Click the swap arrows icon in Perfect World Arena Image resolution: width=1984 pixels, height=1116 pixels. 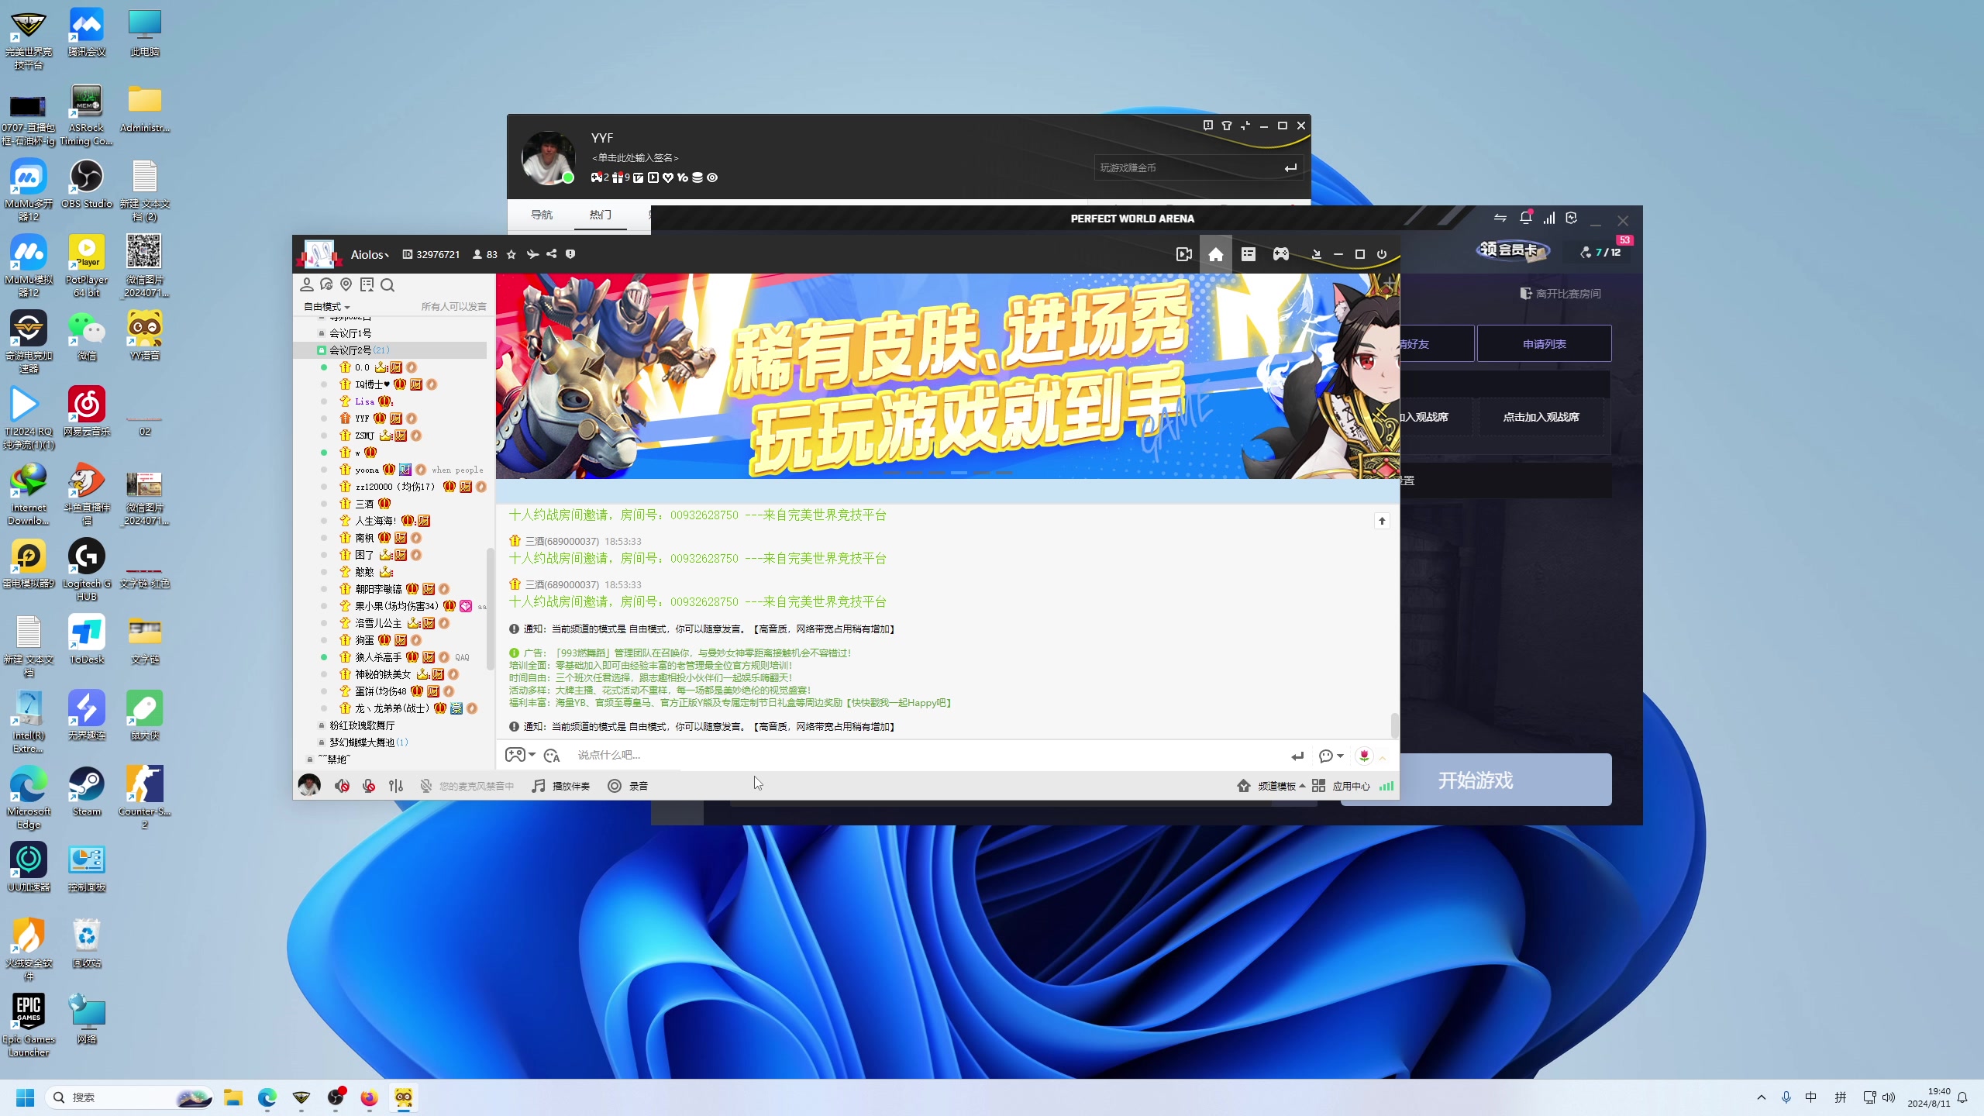[x=1500, y=218]
